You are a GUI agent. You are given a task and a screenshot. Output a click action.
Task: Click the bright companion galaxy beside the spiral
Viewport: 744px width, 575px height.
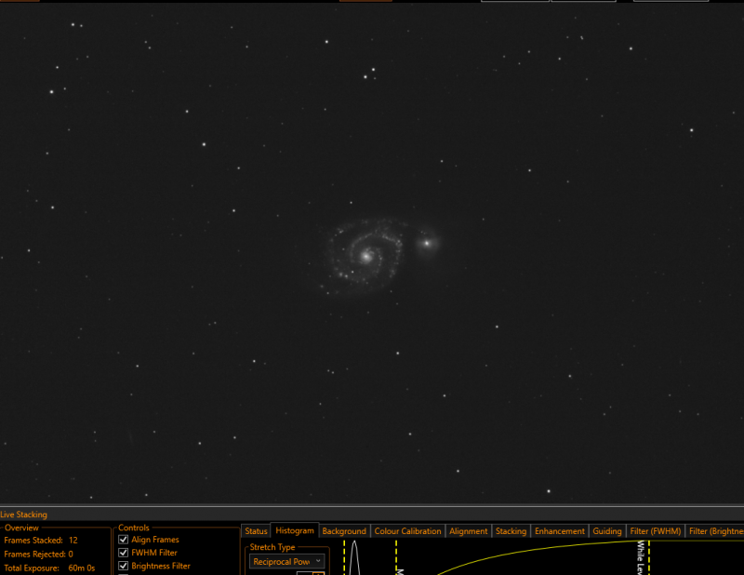pos(427,243)
